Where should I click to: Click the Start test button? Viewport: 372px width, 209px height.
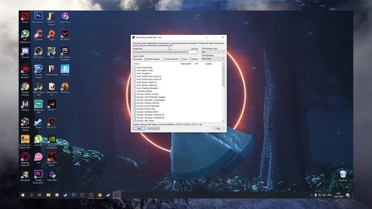click(139, 128)
